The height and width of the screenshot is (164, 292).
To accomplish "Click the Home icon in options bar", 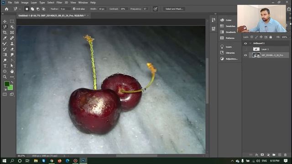I will [6, 9].
